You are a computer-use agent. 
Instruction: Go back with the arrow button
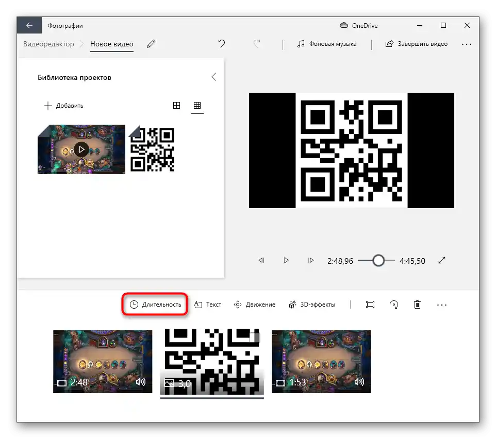[29, 25]
